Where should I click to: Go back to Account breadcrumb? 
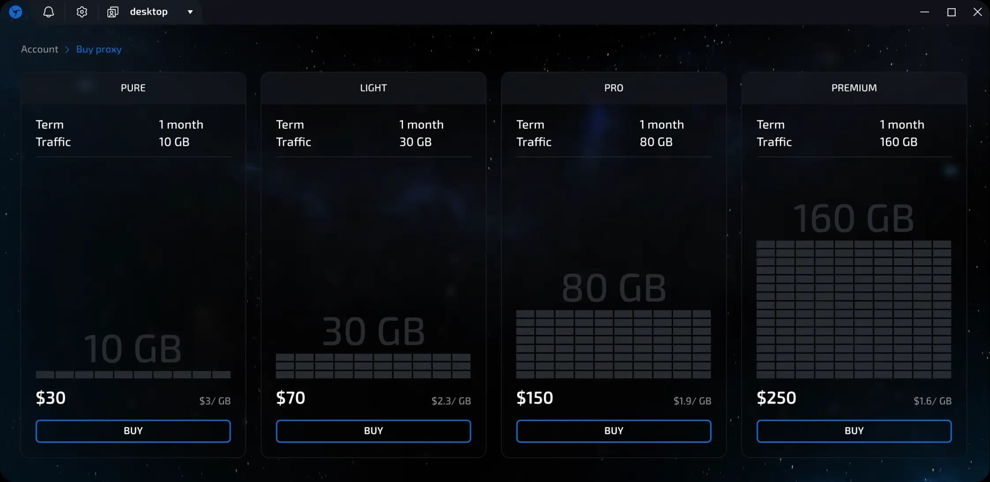pos(40,49)
